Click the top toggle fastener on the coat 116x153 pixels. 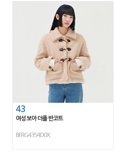tap(65, 40)
